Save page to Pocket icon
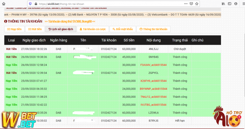Screen dimensions: 245x129 191,4
